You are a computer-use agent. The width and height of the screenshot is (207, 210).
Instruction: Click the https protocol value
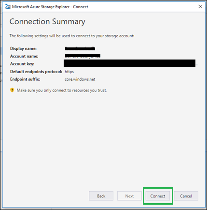69,72
